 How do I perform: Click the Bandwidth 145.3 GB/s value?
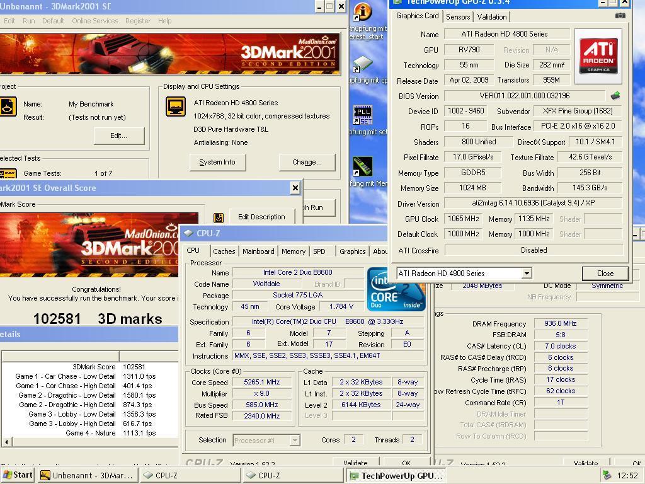coord(590,188)
